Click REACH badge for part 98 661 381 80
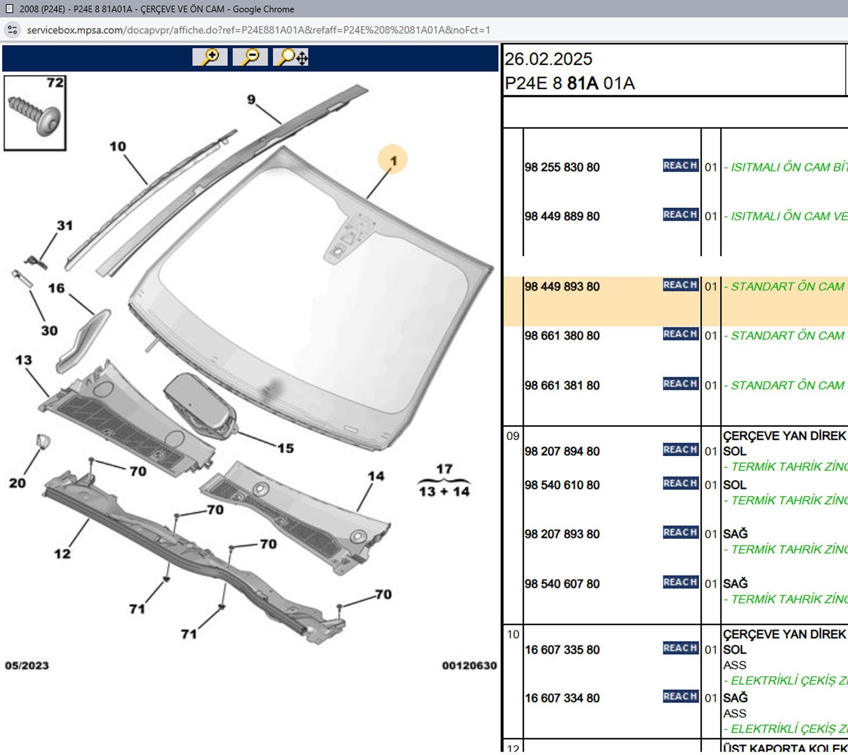Viewport: 848px width, 755px height. click(x=680, y=384)
